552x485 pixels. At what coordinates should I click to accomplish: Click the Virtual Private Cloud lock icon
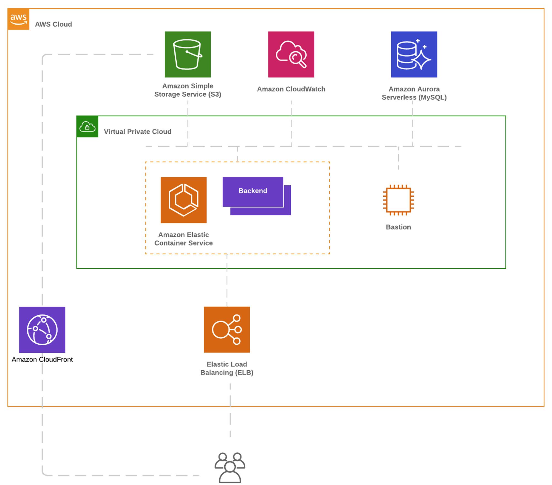pos(87,127)
